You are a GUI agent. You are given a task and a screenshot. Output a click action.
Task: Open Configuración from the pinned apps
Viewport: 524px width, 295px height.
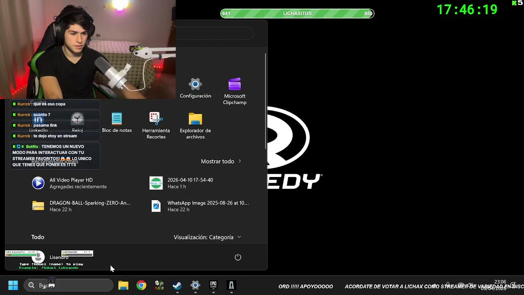pos(195,88)
